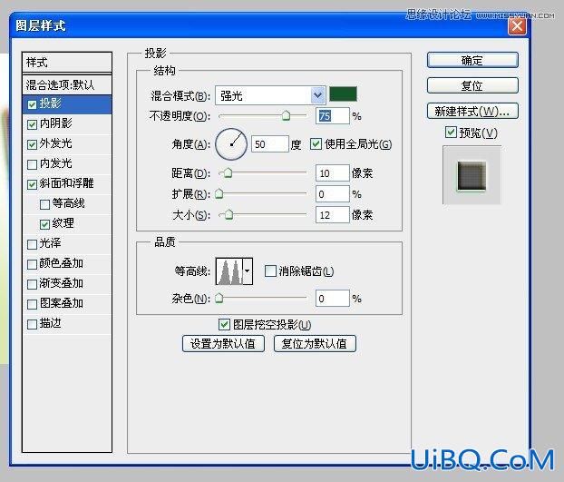The image size is (564, 482).
Task: Uncheck the 外发光 style checkbox
Action: (32, 144)
